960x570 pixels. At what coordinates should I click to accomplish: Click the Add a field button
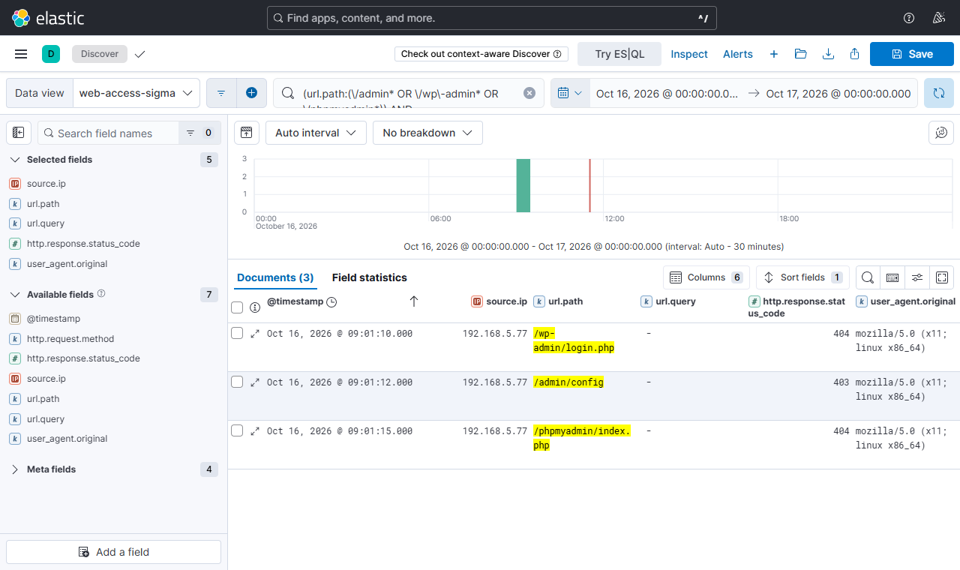coord(114,552)
